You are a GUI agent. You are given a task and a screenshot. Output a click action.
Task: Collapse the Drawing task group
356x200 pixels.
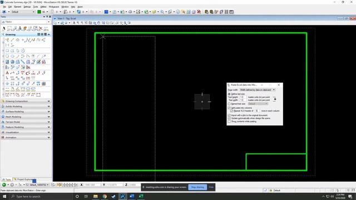click(49, 34)
